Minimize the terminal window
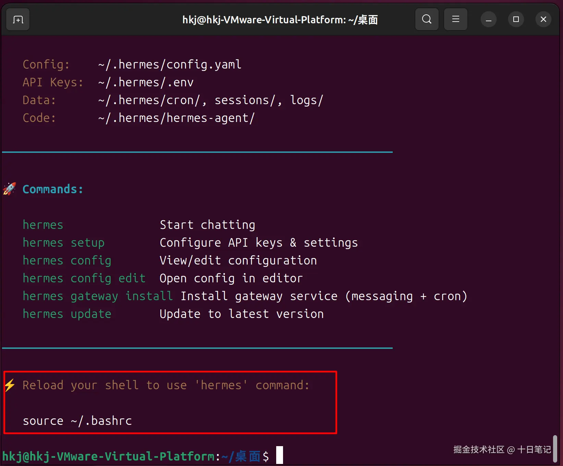The width and height of the screenshot is (563, 466). (x=489, y=20)
